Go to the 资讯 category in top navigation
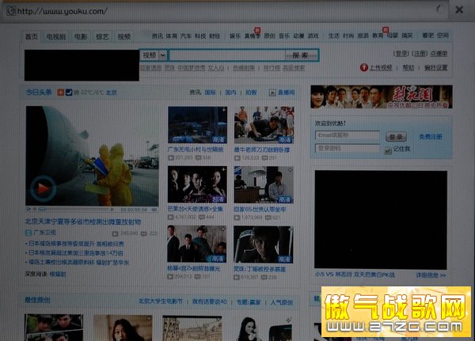Screen dimensions: 475x341 (x=158, y=36)
